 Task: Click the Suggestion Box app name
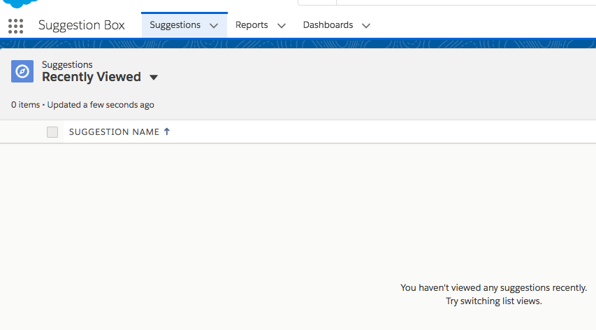(x=82, y=25)
